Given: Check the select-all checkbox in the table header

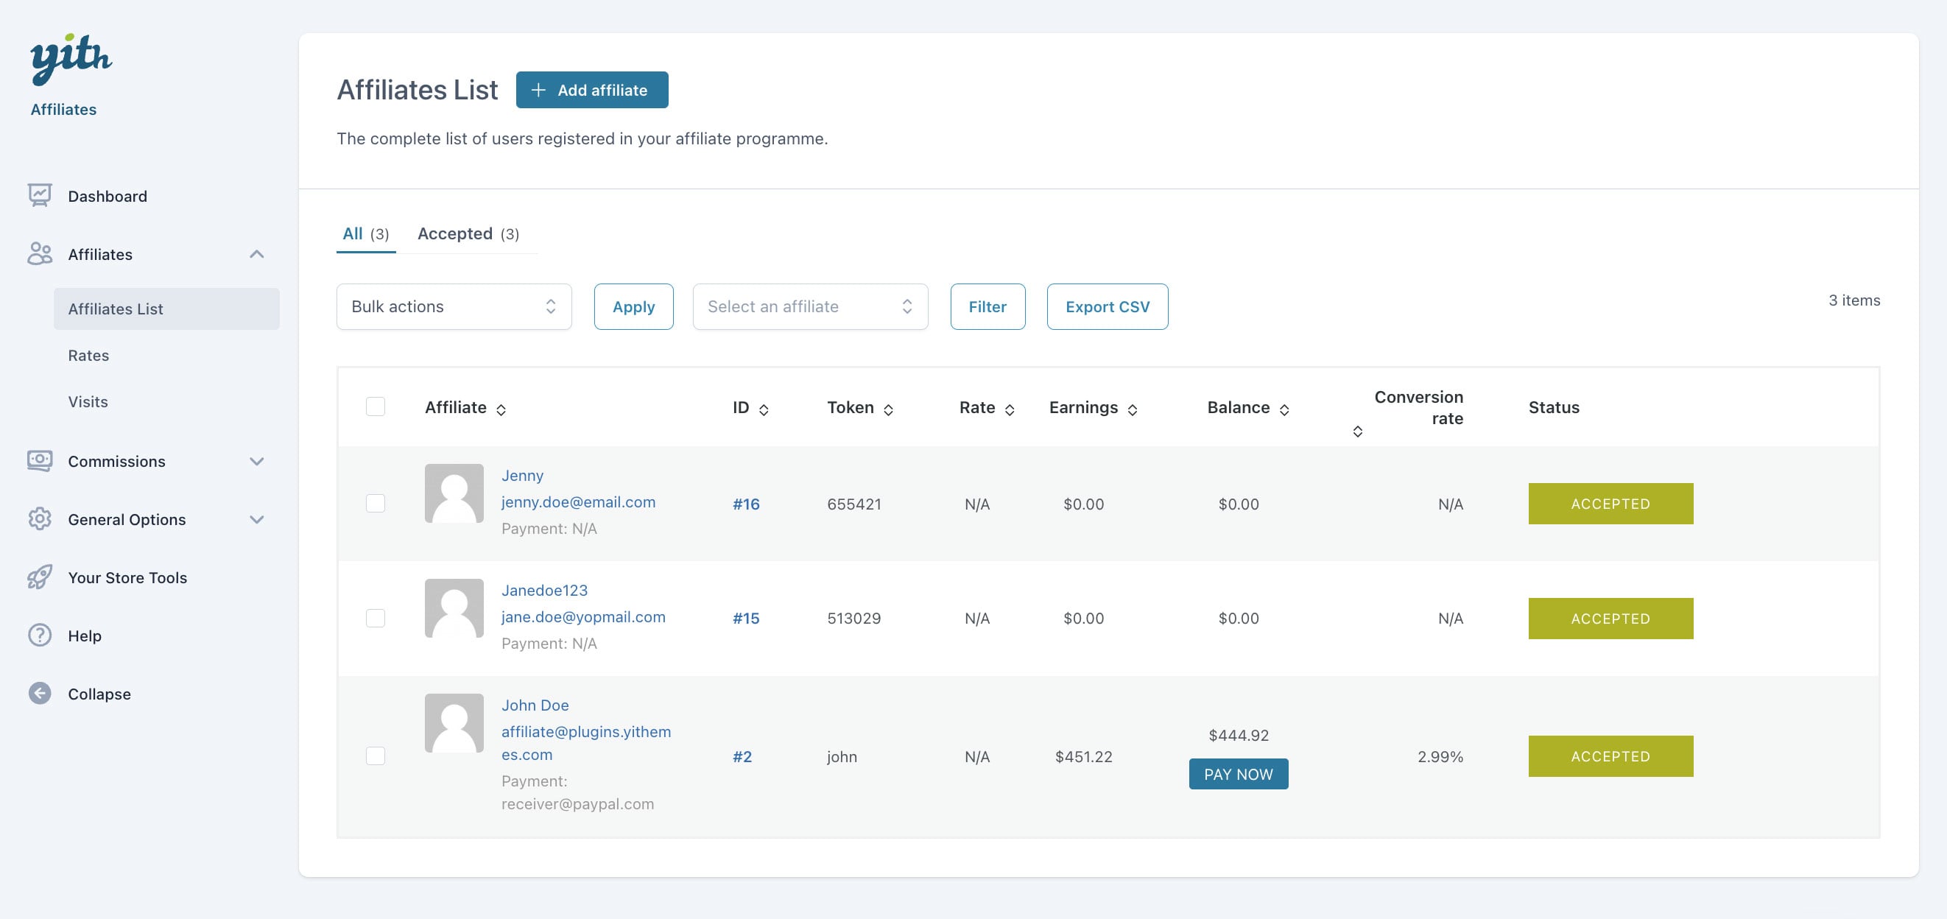Looking at the screenshot, I should tap(375, 407).
